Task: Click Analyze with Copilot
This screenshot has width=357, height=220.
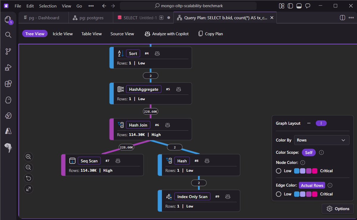Action: pyautogui.click(x=167, y=34)
